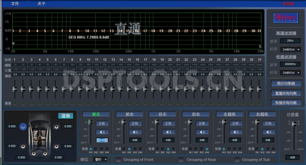Select the rear-left speaker on car diagram

(x=23, y=146)
